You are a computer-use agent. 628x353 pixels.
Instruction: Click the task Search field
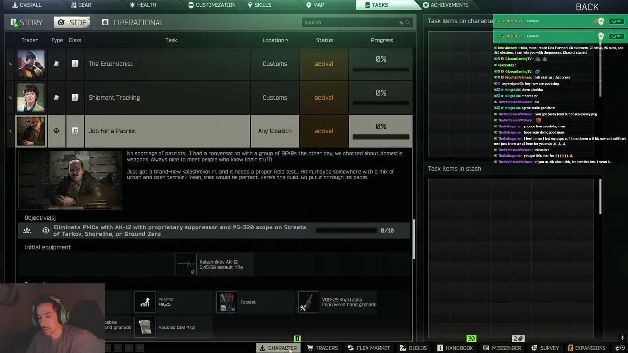pyautogui.click(x=357, y=22)
